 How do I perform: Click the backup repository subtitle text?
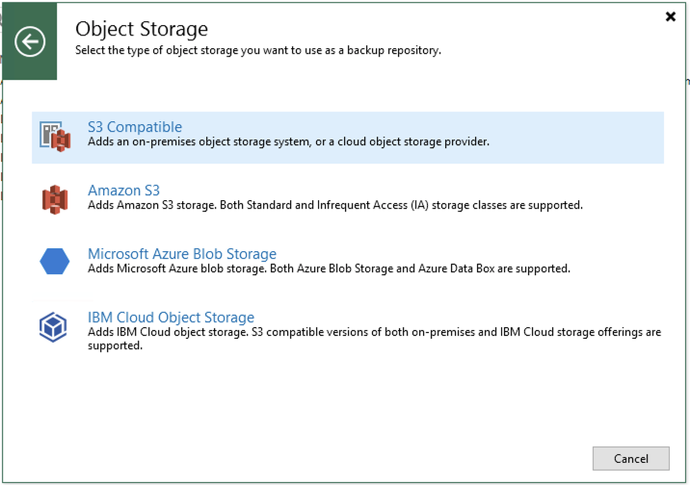click(x=258, y=50)
